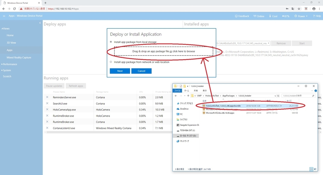Click the File Explorer search box
This screenshot has height=175, width=323.
click(x=298, y=96)
